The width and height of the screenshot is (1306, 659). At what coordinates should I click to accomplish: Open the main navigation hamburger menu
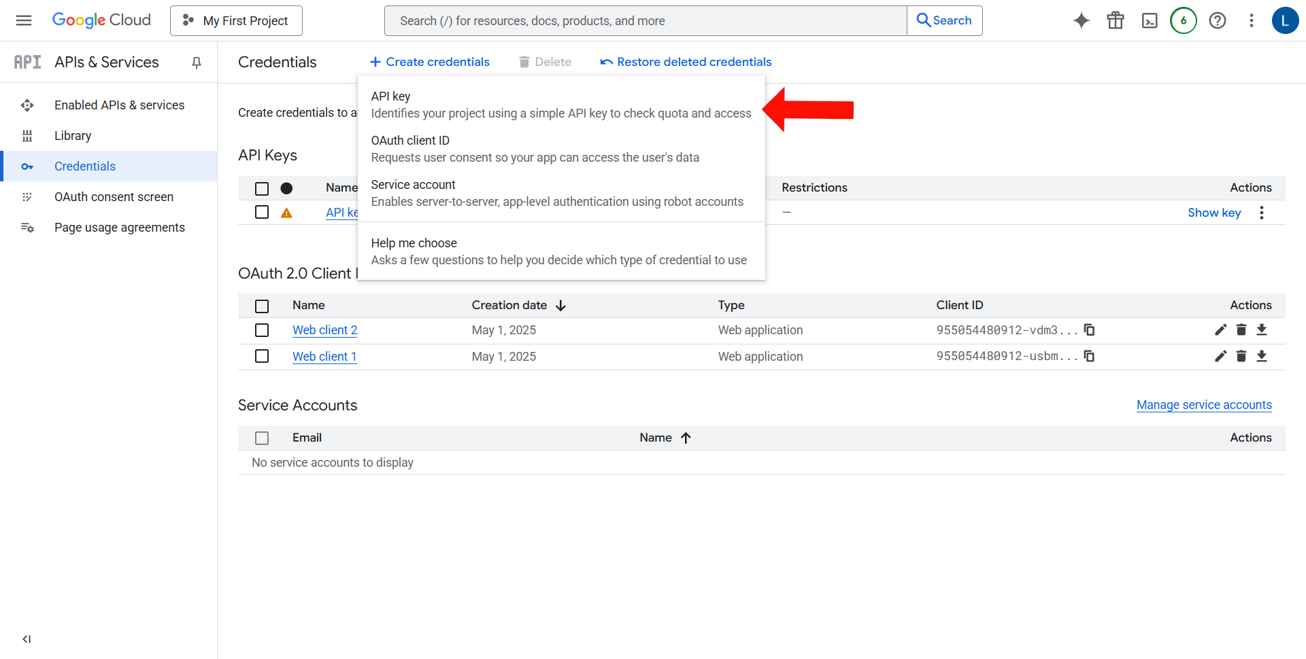point(24,20)
